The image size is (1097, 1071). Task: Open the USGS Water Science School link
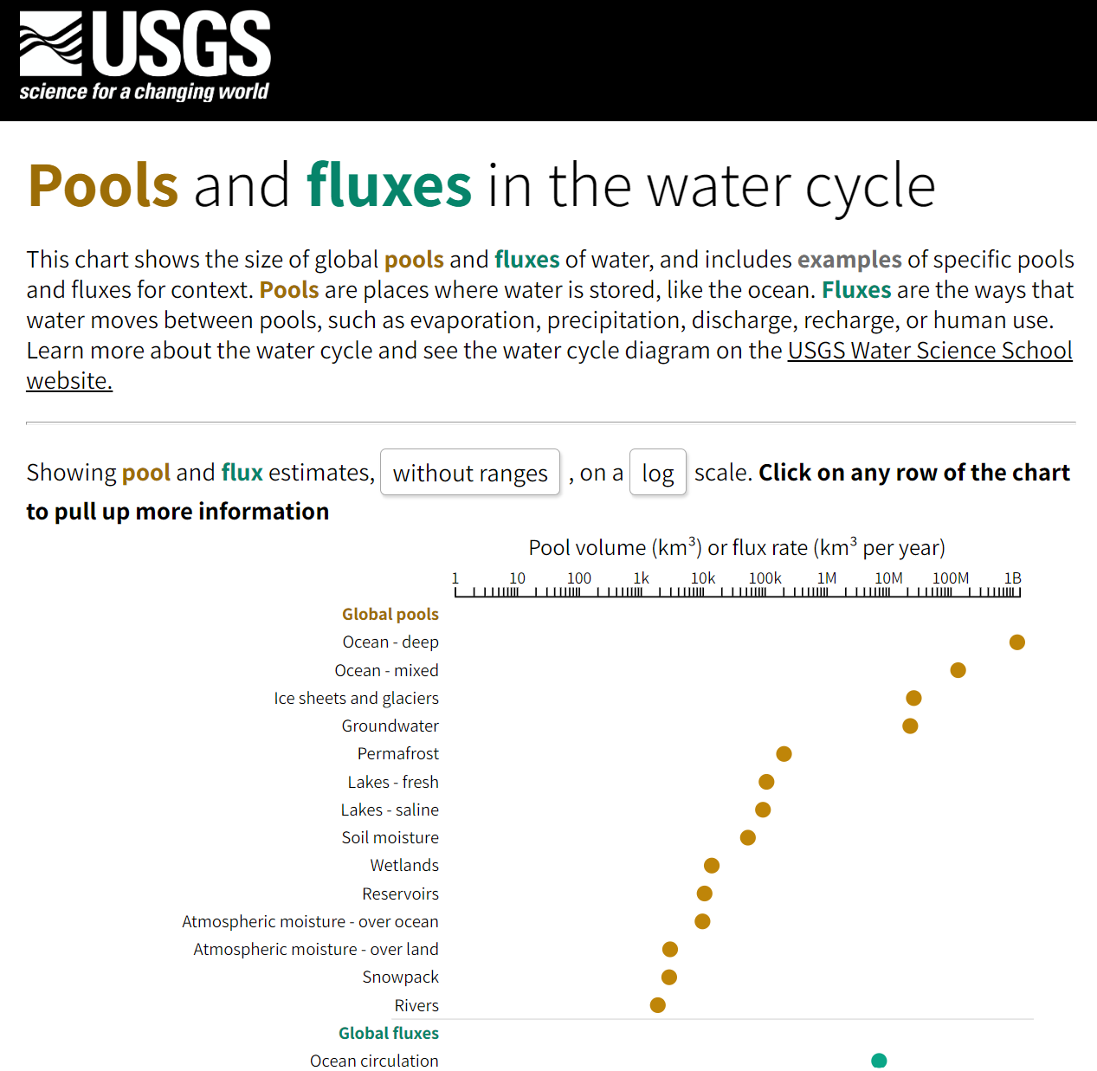pos(929,351)
